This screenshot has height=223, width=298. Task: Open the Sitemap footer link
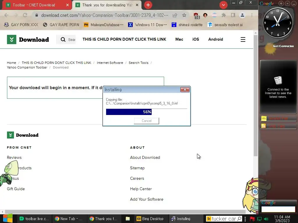point(137,168)
